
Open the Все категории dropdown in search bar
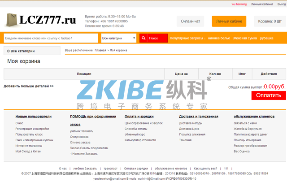tap(118, 38)
